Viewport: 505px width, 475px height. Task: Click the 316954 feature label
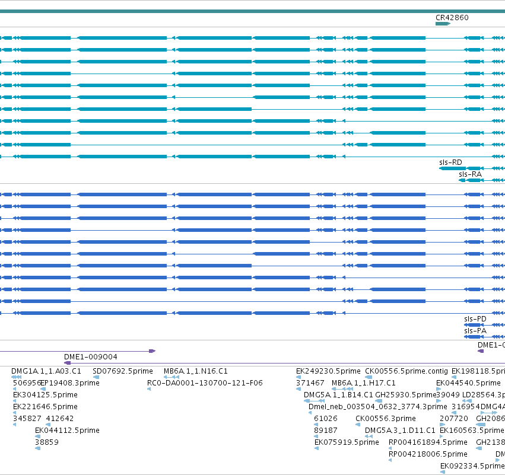pos(465,406)
